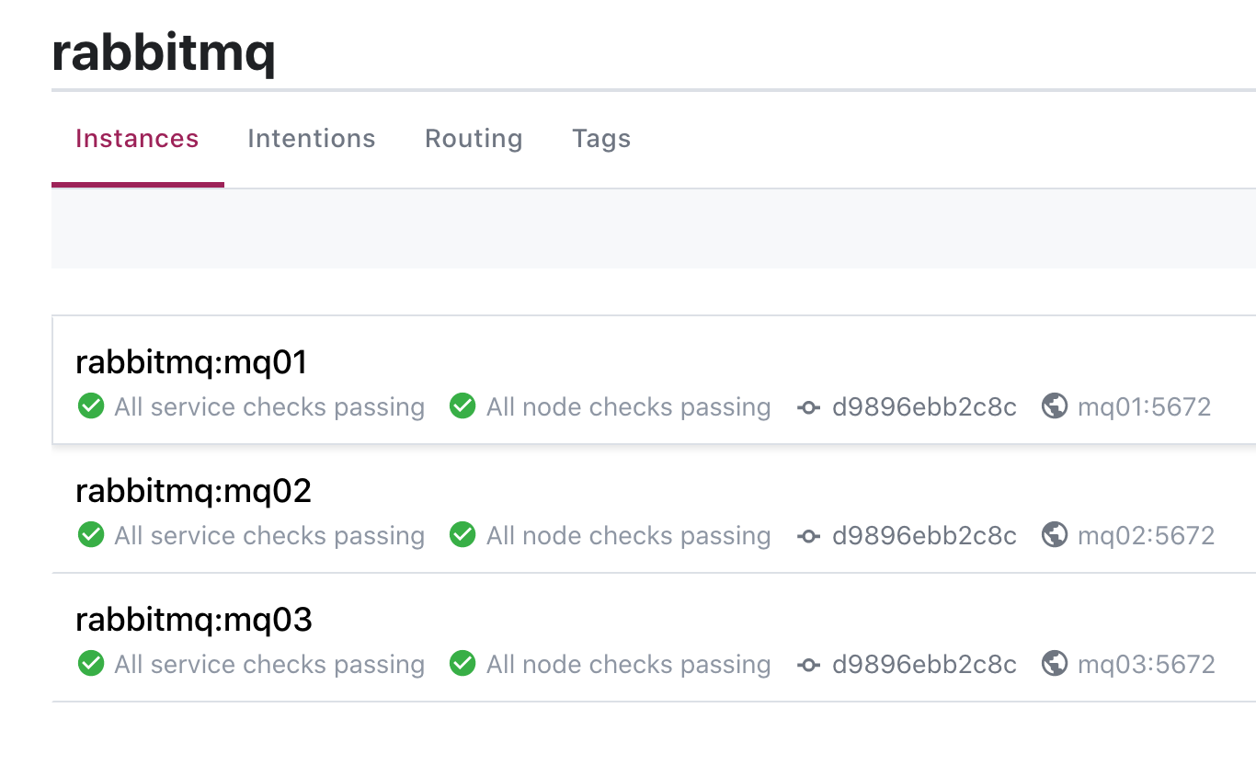The width and height of the screenshot is (1256, 765).
Task: Click the service checks green checkmark for mq01
Action: coord(91,405)
